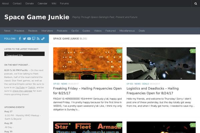The height and width of the screenshot is (133, 200).
Task: Click OP-ED tag under Logistics and Deadlocks post
Action: [130, 84]
